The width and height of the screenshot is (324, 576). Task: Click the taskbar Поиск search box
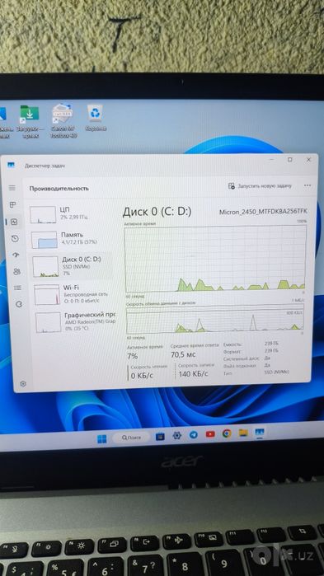(x=131, y=438)
